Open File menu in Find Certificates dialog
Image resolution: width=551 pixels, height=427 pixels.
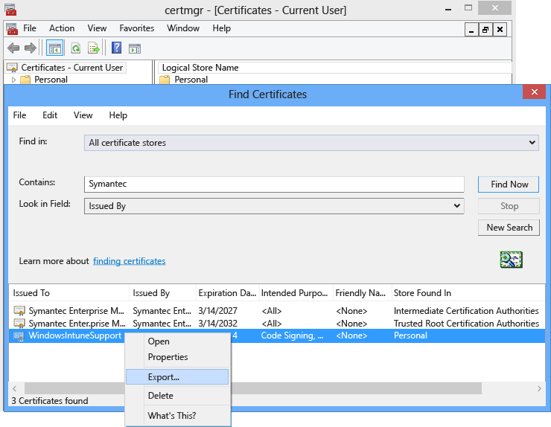pos(19,115)
